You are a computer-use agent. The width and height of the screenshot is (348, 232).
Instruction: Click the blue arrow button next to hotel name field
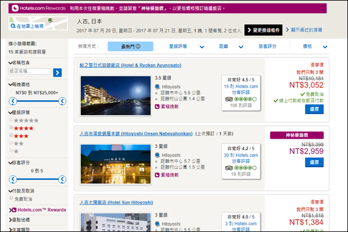57,72
